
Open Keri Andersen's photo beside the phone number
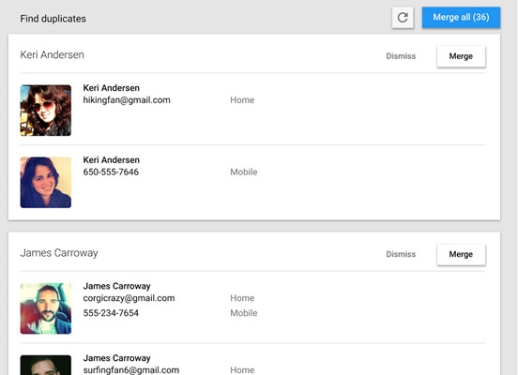point(46,182)
